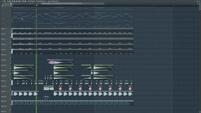
Task: Open the clip menu of Track 6 pattern
Action: pos(13,34)
